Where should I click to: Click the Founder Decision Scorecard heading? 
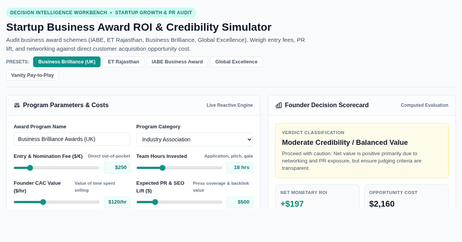[327, 105]
